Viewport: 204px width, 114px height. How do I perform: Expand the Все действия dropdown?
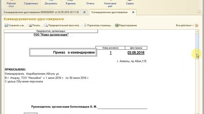tap(184, 25)
